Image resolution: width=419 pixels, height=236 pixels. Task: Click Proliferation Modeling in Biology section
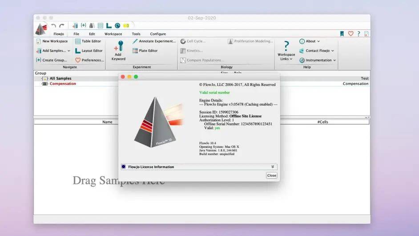point(250,41)
